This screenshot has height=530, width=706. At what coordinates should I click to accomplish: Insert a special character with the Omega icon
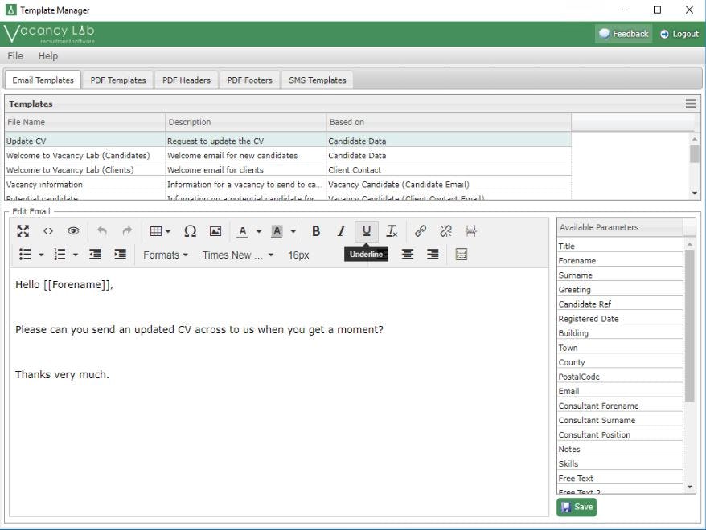coord(190,231)
